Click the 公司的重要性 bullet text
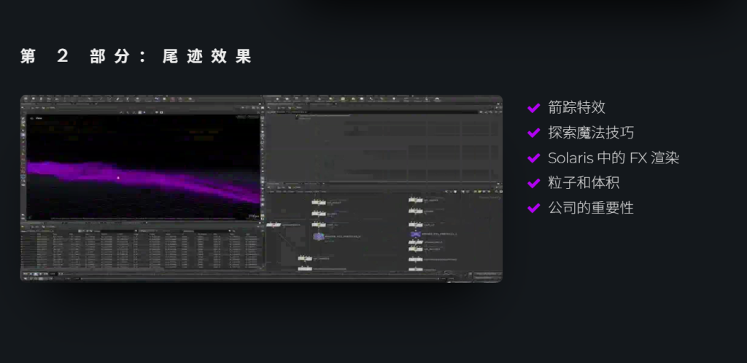Screen dimensions: 747x363 coord(591,208)
